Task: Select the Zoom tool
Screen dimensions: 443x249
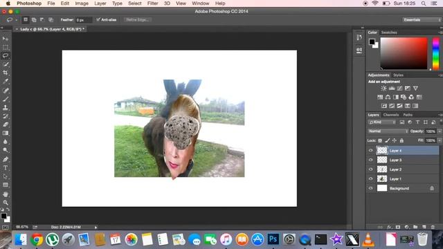Action: [6, 203]
